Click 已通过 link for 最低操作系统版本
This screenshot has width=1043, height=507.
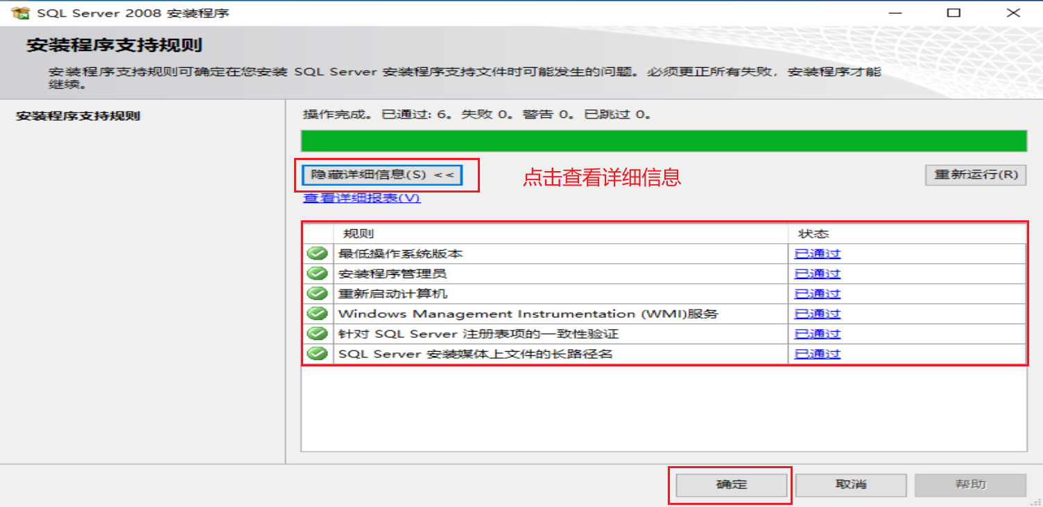coord(817,254)
